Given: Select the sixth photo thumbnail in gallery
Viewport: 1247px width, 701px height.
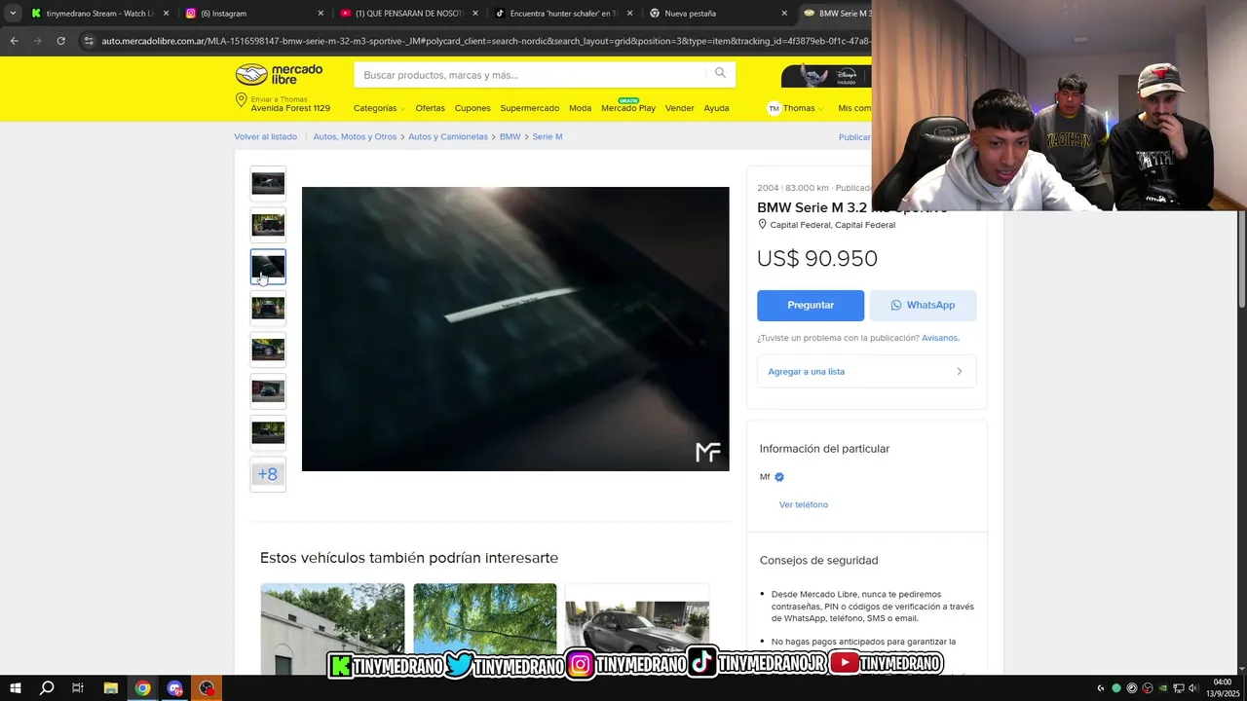Looking at the screenshot, I should pyautogui.click(x=268, y=391).
